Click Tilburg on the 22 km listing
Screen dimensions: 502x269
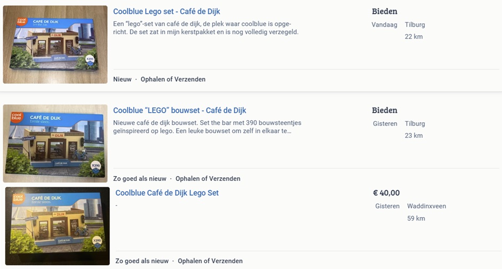pos(415,25)
